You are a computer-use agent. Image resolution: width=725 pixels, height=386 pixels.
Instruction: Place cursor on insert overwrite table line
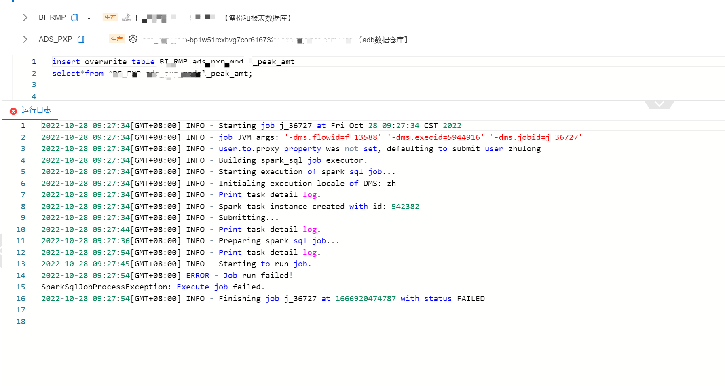coord(173,62)
